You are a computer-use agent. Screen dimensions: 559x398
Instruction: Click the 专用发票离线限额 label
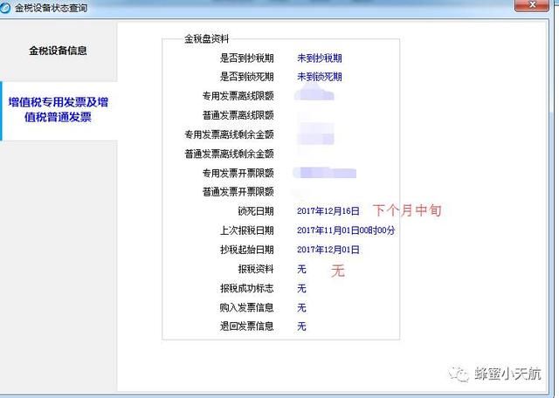(x=238, y=96)
